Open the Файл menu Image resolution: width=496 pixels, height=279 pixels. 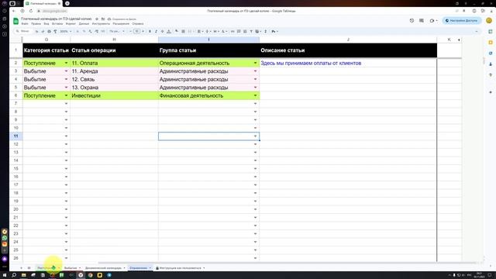pos(25,24)
